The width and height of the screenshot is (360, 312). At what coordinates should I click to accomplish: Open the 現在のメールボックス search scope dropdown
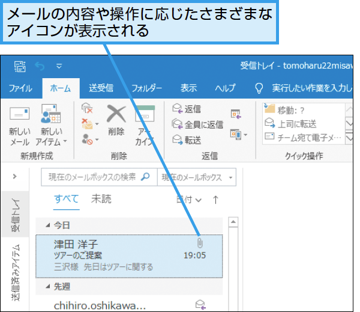(x=197, y=177)
